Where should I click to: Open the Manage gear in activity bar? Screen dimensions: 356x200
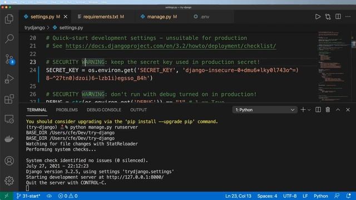(x=9, y=181)
